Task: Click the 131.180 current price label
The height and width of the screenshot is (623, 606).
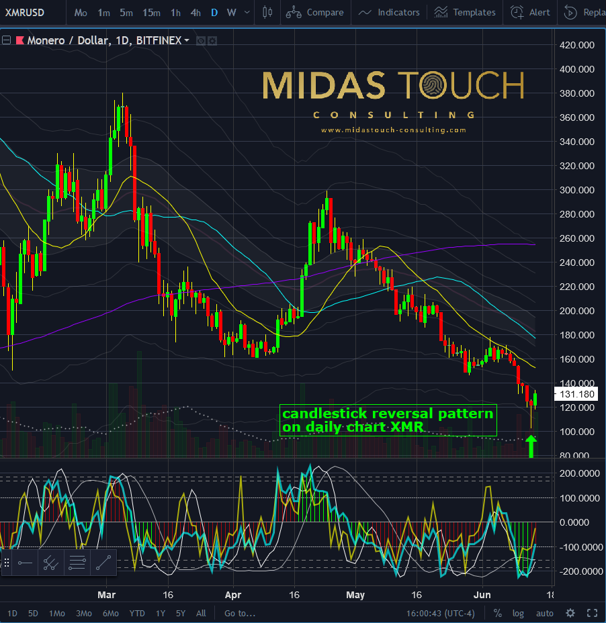Action: pyautogui.click(x=576, y=394)
